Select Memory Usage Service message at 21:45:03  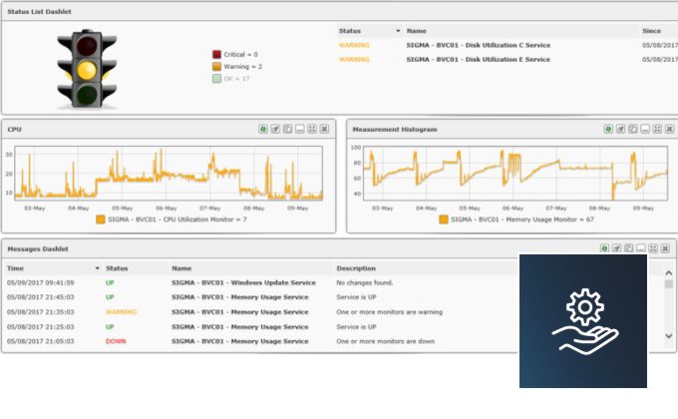point(240,297)
